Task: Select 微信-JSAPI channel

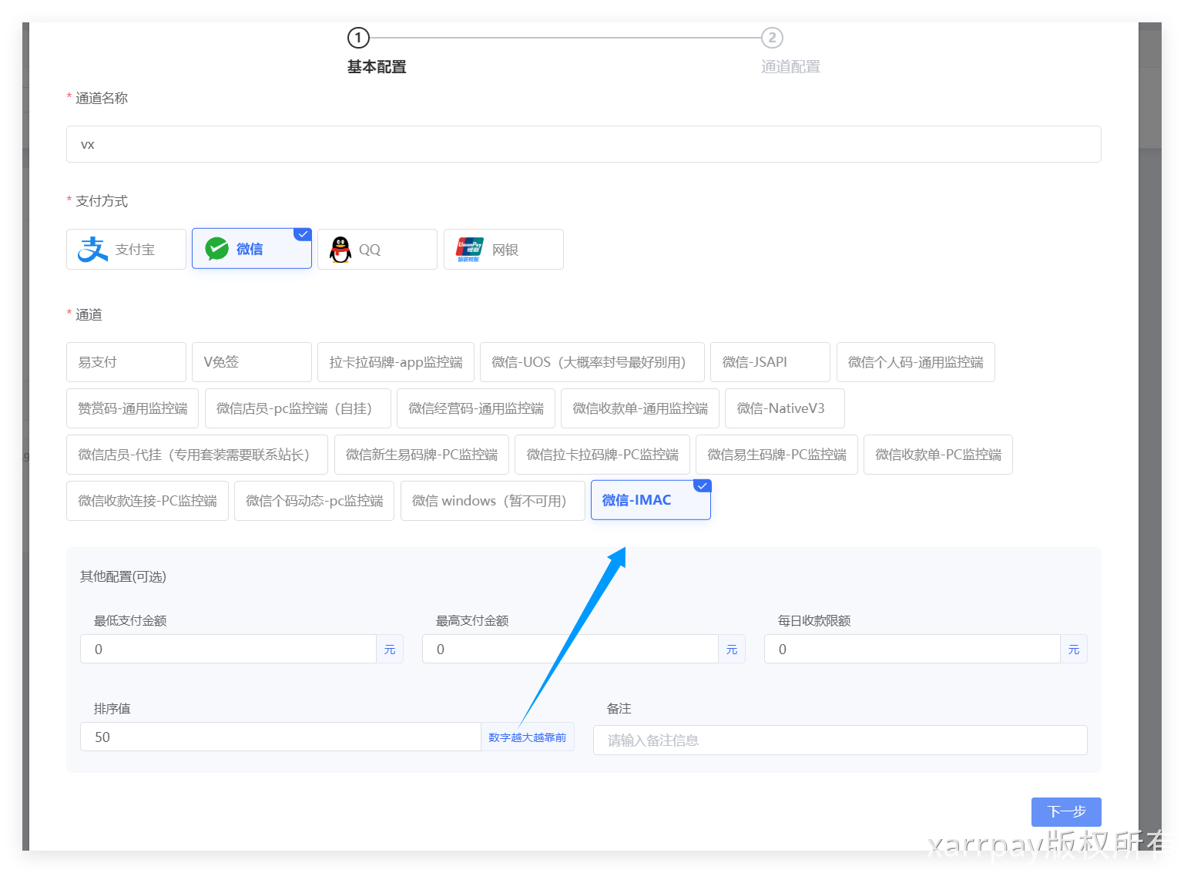Action: pyautogui.click(x=770, y=362)
